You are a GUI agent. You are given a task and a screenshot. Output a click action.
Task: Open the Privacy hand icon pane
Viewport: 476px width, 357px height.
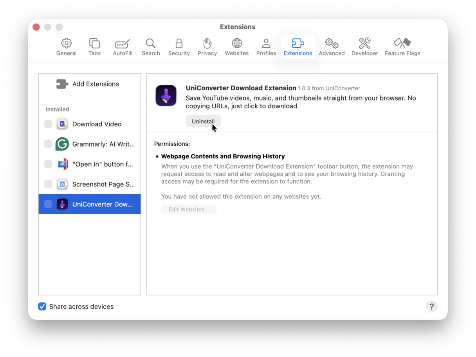207,47
